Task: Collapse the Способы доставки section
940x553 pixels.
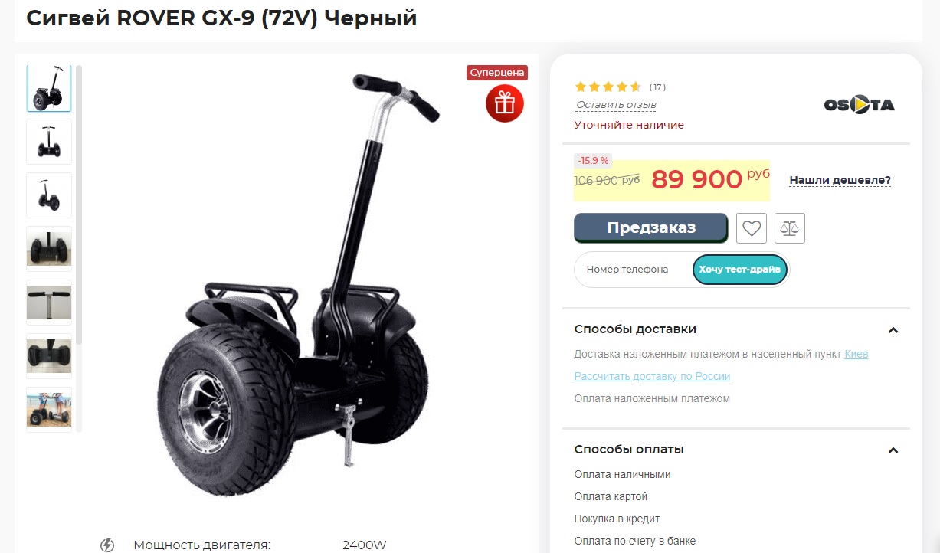Action: 893,330
